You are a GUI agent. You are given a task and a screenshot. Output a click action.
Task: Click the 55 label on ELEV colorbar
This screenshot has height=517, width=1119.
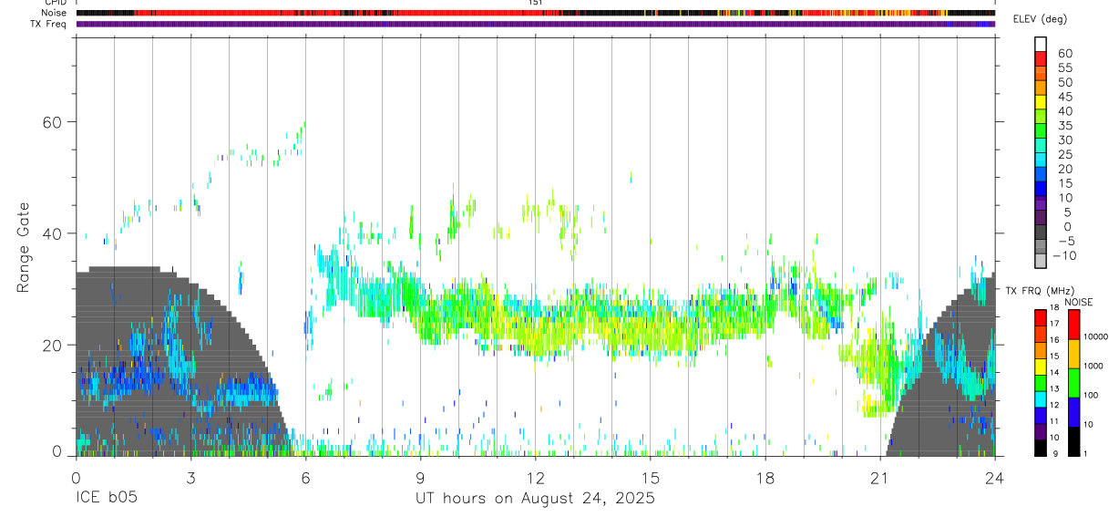[x=1064, y=67]
